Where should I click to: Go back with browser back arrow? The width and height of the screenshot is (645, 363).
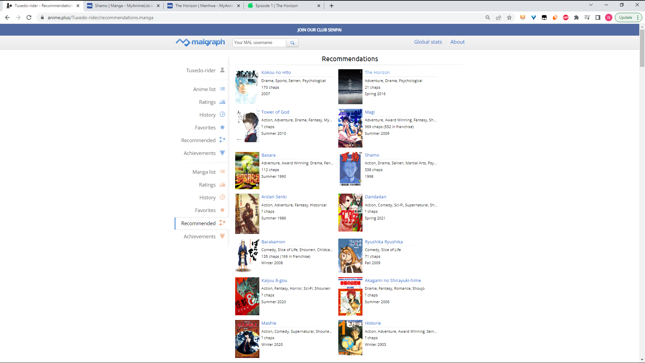[7, 17]
